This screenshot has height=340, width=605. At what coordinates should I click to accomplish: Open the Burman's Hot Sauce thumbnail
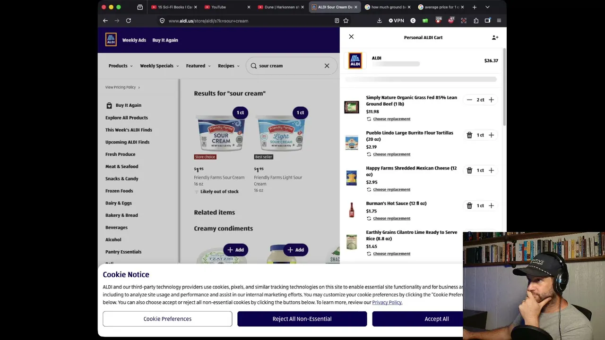pos(352,210)
